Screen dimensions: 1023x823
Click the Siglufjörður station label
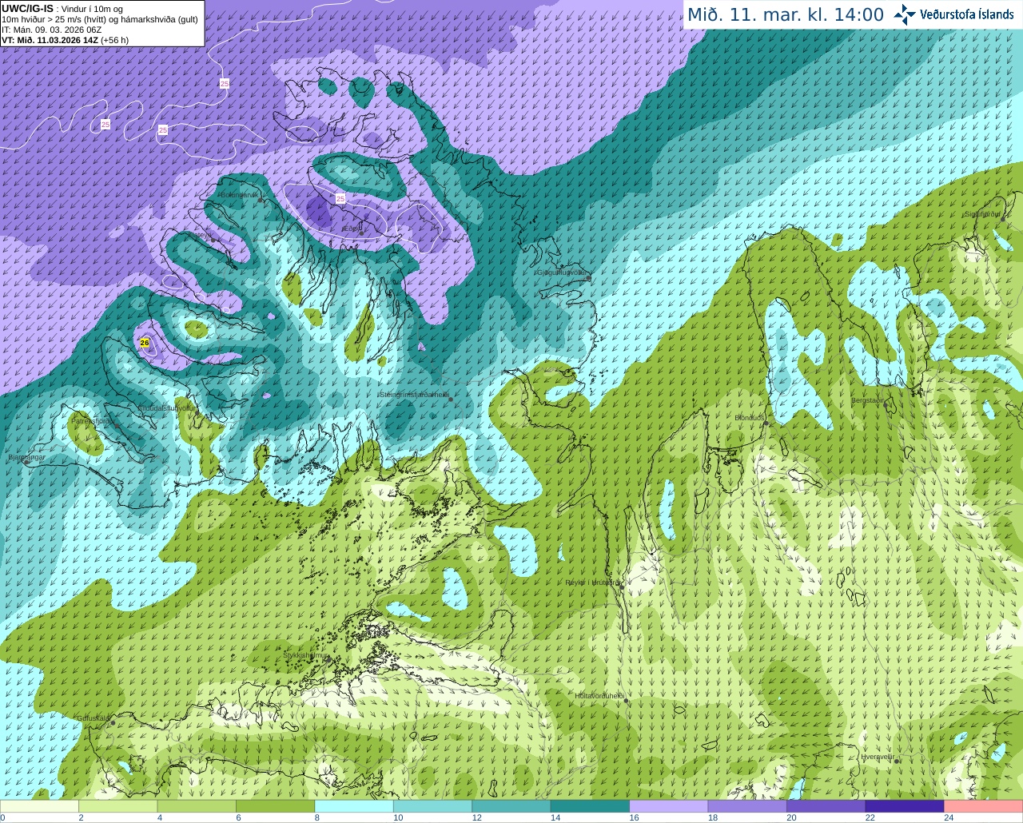[x=982, y=214]
